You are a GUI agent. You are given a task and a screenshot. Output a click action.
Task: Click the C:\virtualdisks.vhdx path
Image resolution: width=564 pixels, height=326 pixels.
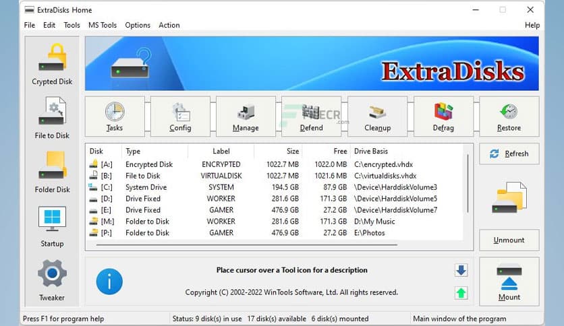click(385, 176)
